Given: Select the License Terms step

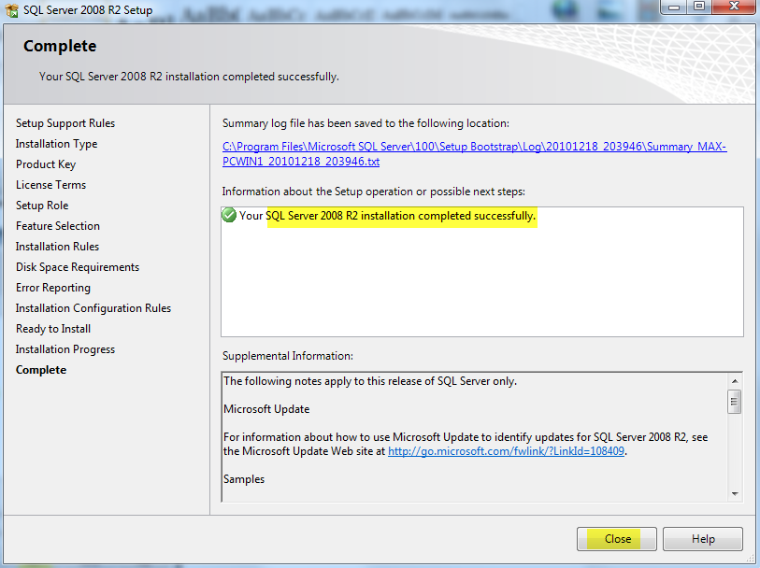Looking at the screenshot, I should coord(50,185).
